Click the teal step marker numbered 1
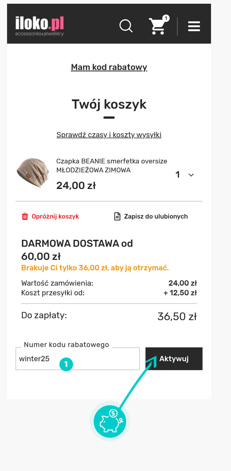 66,364
